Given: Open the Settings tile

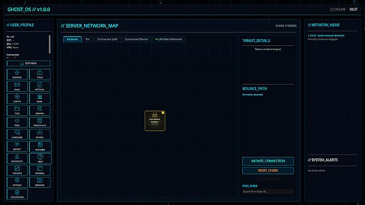Looking at the screenshot, I should 17,182.
